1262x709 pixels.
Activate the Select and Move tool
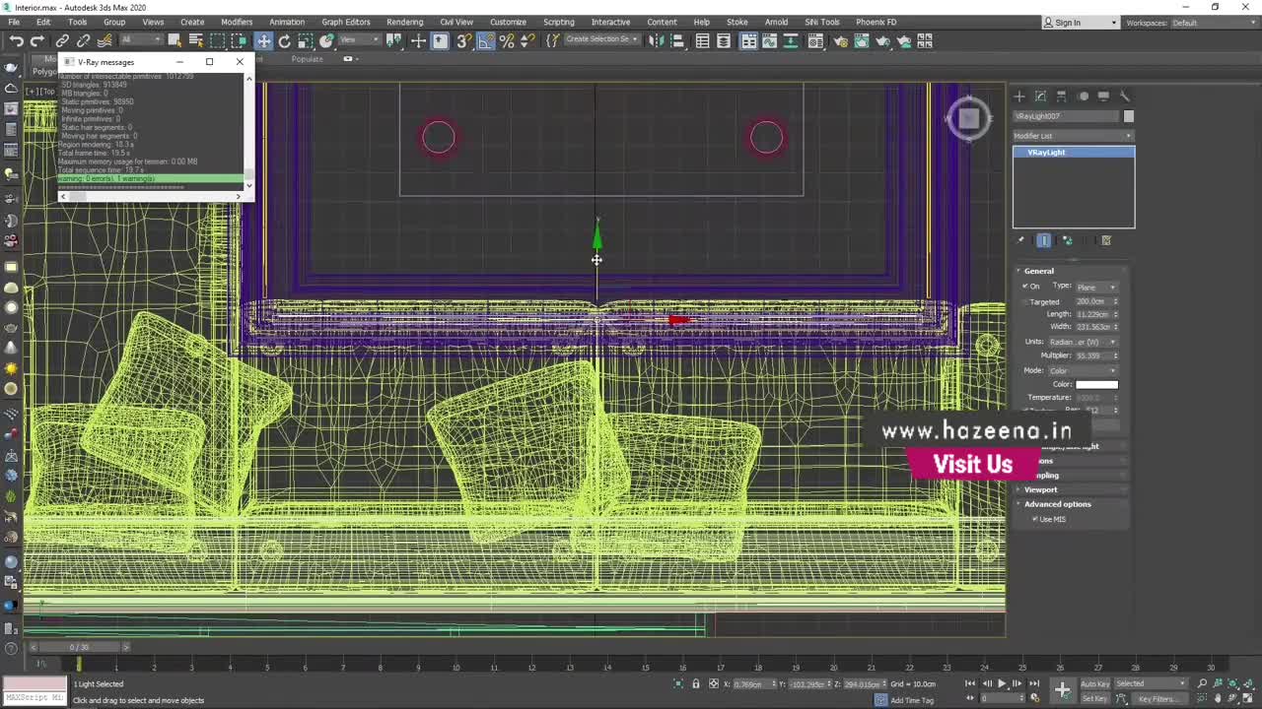[x=263, y=40]
